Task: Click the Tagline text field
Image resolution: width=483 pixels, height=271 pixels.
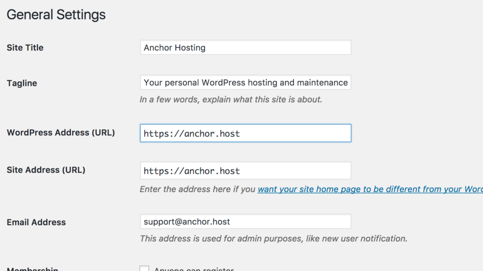Action: 245,83
